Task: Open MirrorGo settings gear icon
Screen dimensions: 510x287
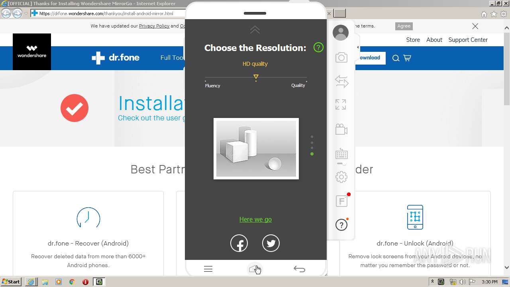Action: coord(341,177)
